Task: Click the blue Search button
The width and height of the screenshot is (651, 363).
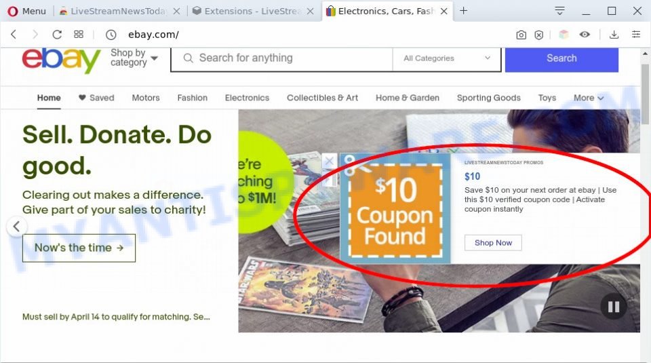Action: click(561, 58)
